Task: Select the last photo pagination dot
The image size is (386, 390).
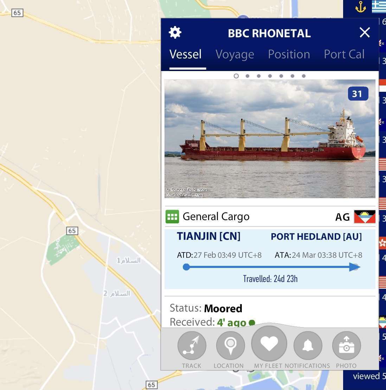Action: (x=304, y=76)
